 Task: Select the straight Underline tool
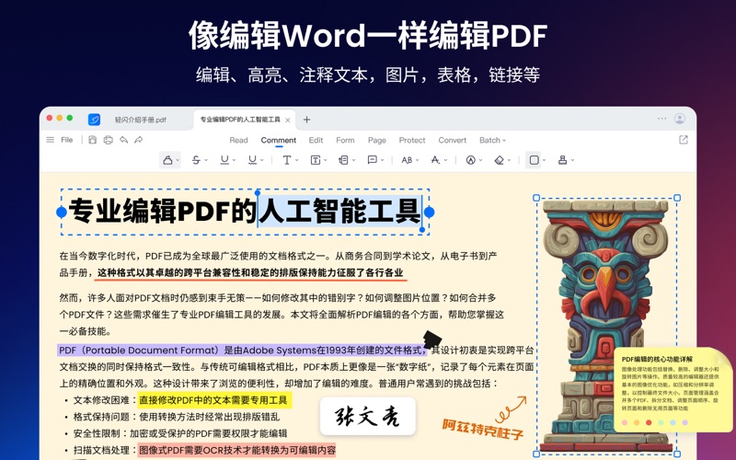click(224, 160)
